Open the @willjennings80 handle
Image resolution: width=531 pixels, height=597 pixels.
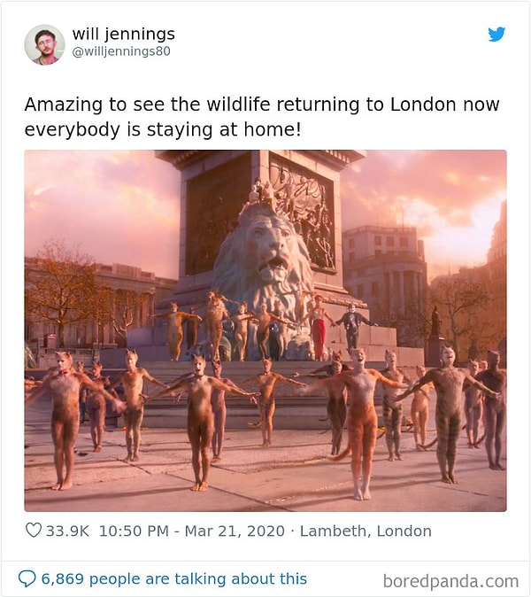pyautogui.click(x=121, y=51)
